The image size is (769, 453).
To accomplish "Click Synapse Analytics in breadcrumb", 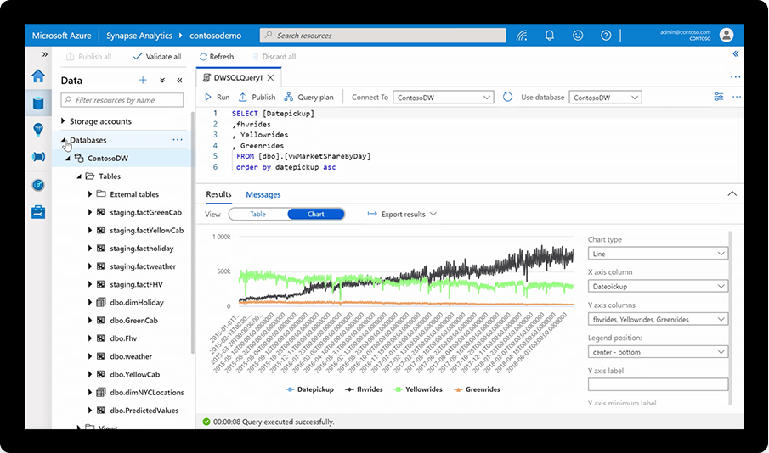I will (139, 36).
